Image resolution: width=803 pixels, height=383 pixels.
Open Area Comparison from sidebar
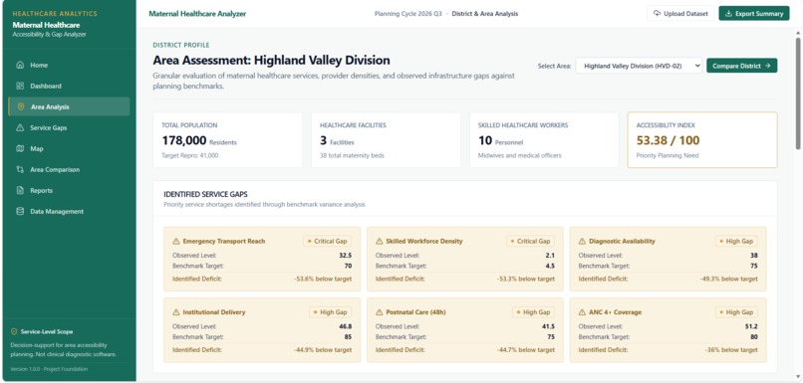[69, 170]
